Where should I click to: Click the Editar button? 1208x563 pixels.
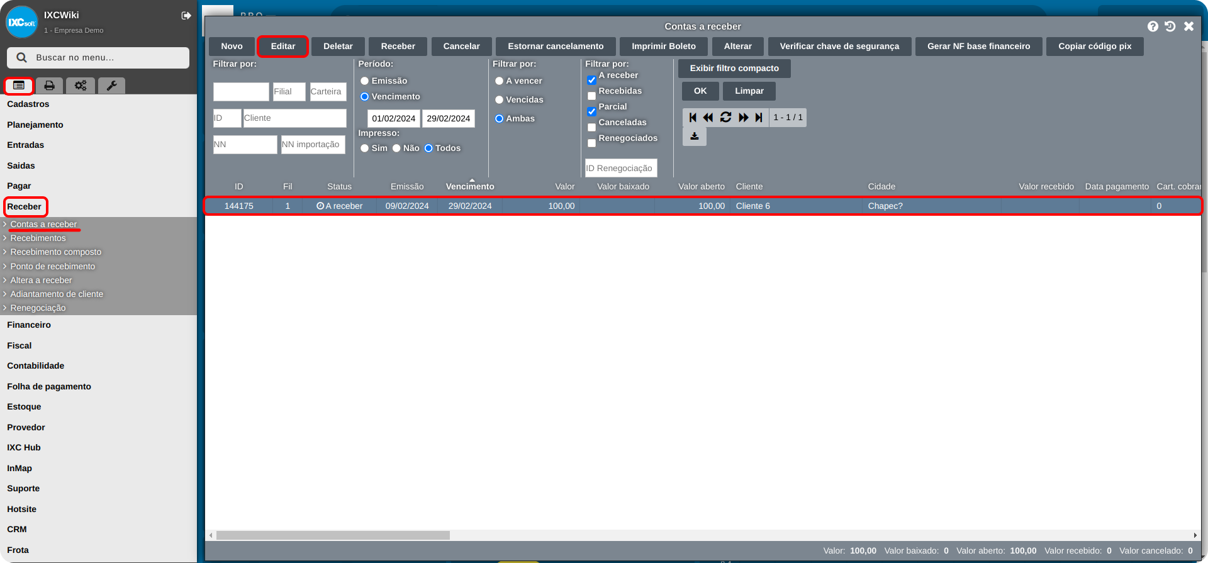coord(283,47)
